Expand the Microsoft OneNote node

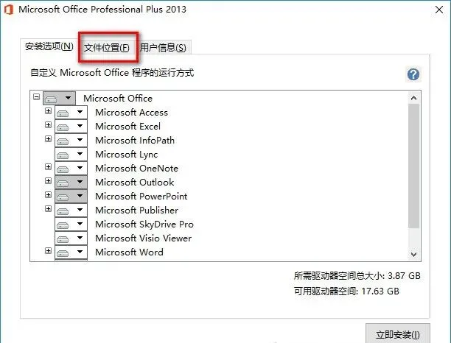point(49,166)
